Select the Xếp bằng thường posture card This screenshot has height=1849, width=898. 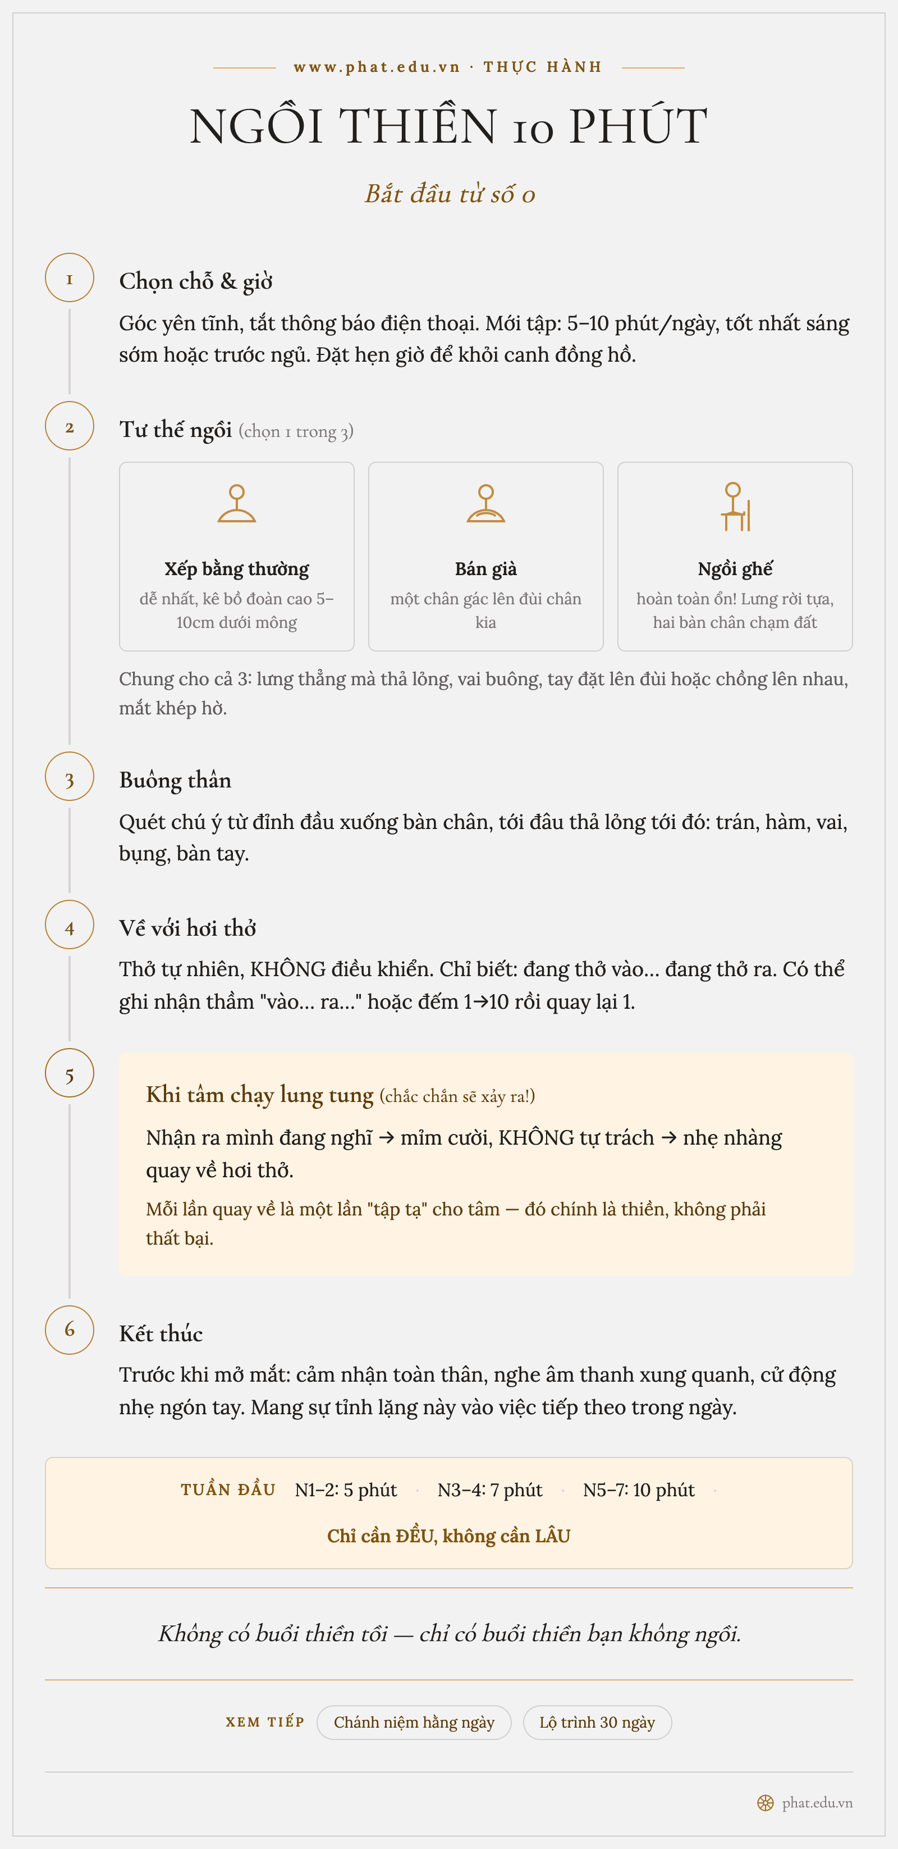point(237,556)
